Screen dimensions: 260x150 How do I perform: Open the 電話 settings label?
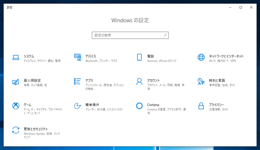[x=150, y=56]
